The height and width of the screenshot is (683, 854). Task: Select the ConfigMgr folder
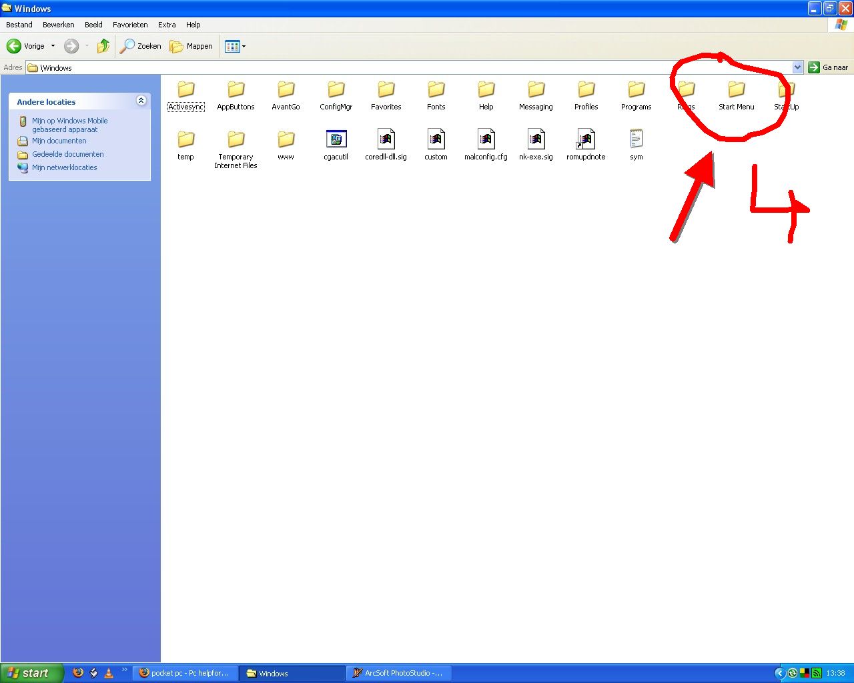click(x=336, y=95)
